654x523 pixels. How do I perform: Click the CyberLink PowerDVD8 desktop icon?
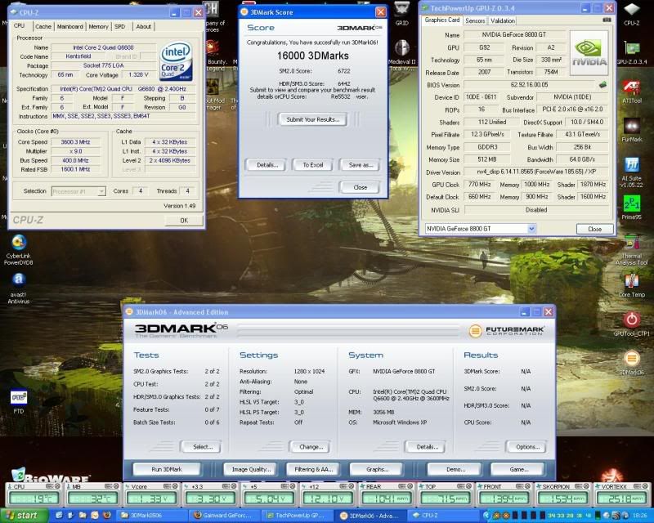click(18, 243)
